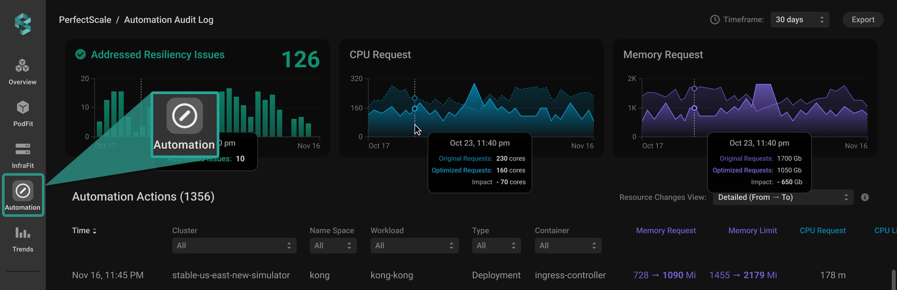The height and width of the screenshot is (290, 897).
Task: Sort the table by the Time column
Action: coord(84,231)
